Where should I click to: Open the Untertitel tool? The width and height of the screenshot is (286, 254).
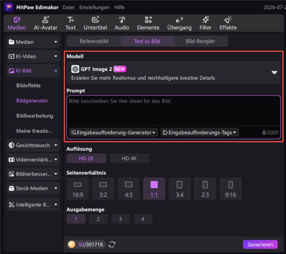click(95, 23)
